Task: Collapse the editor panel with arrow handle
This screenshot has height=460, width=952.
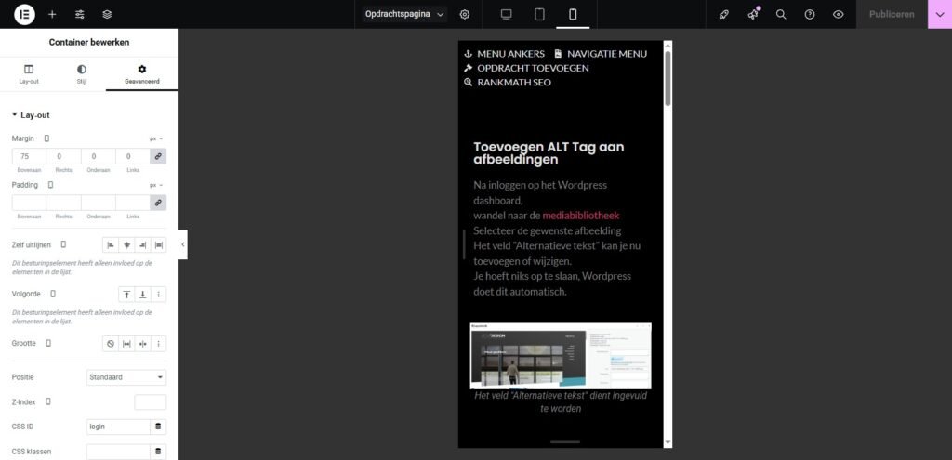Action: pyautogui.click(x=183, y=244)
